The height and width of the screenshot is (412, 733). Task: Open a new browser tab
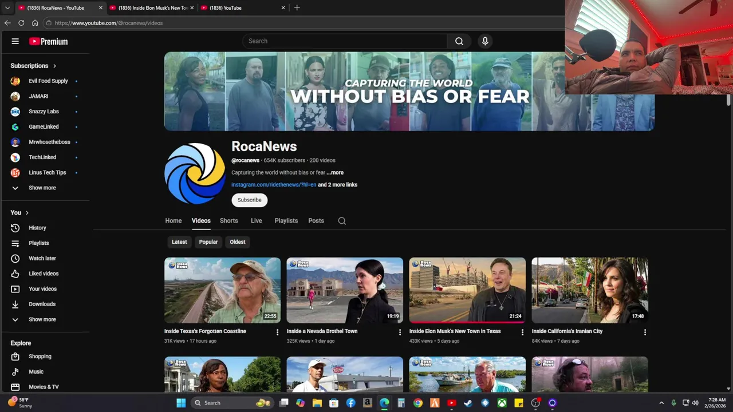[297, 8]
